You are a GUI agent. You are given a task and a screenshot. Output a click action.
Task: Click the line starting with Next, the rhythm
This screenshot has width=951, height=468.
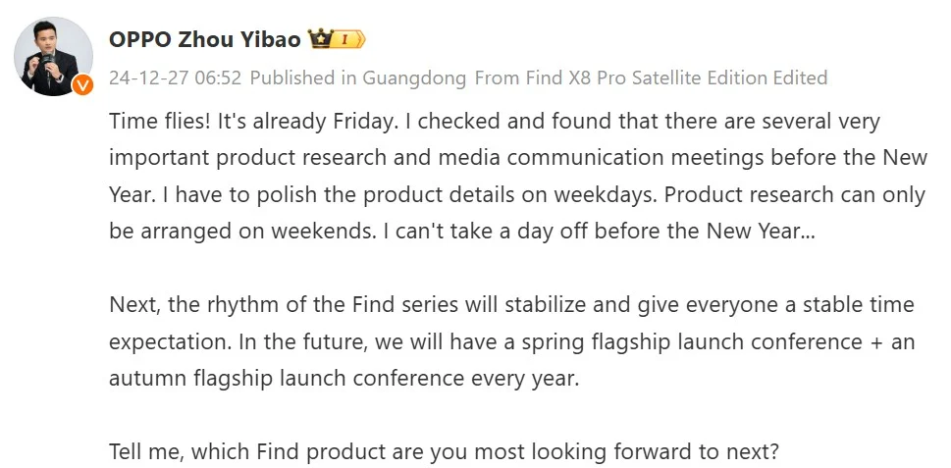pos(511,304)
